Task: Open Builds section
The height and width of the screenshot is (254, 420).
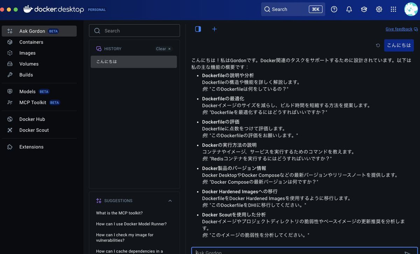Action: 39,75
